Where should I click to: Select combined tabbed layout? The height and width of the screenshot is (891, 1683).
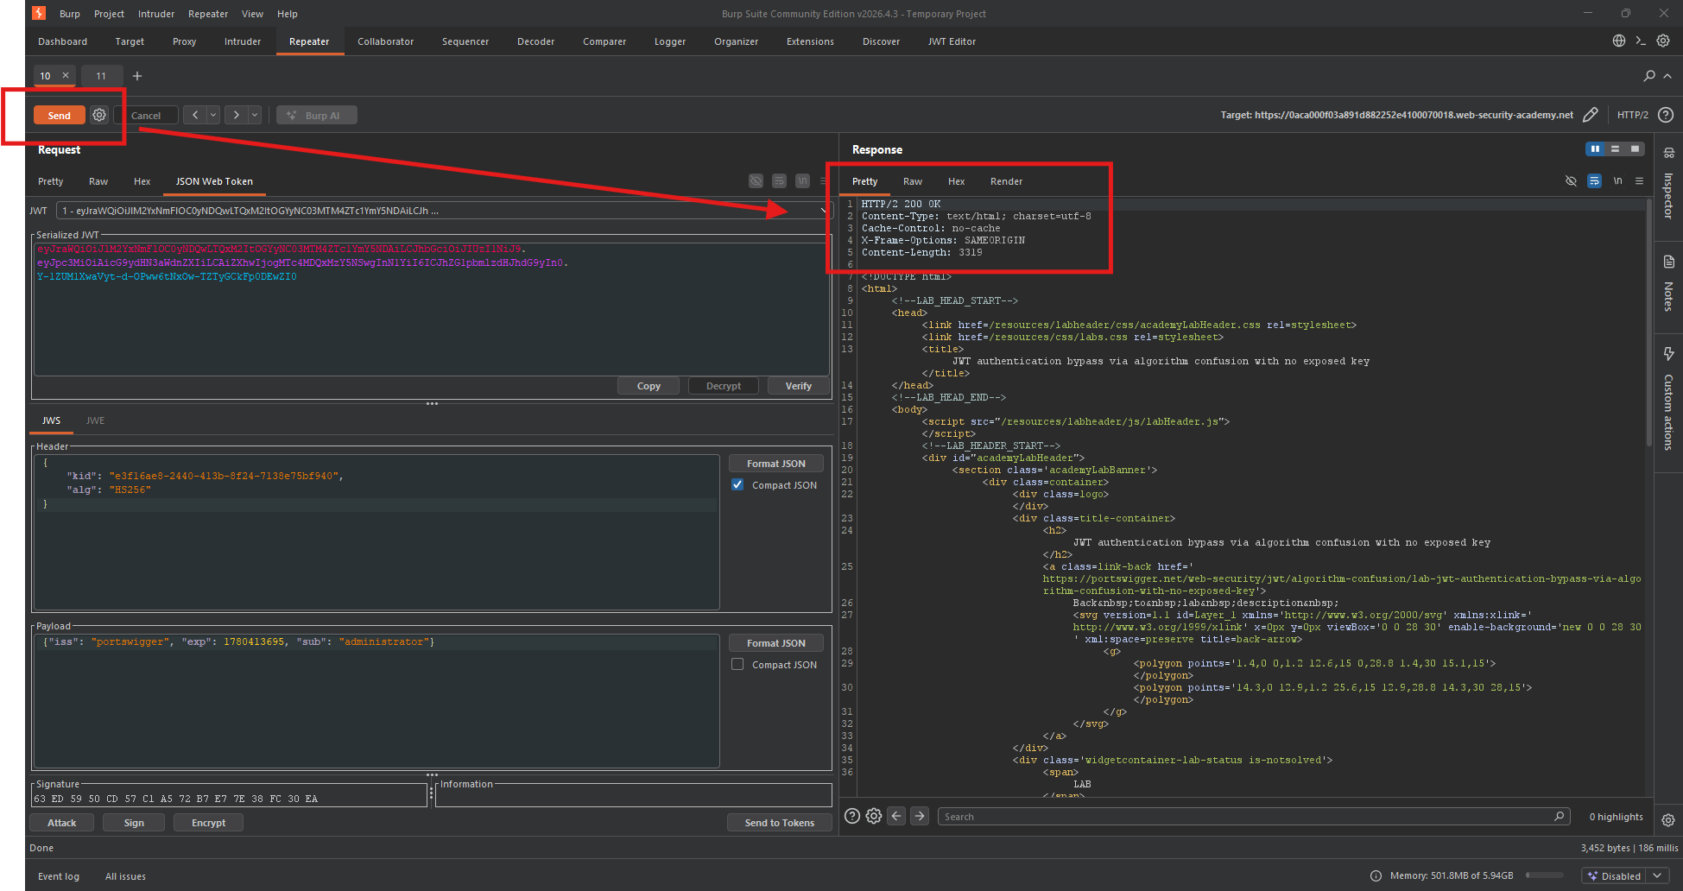tap(1635, 149)
